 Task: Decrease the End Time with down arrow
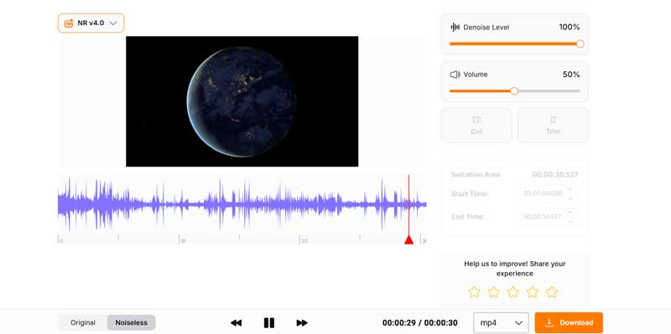570,221
